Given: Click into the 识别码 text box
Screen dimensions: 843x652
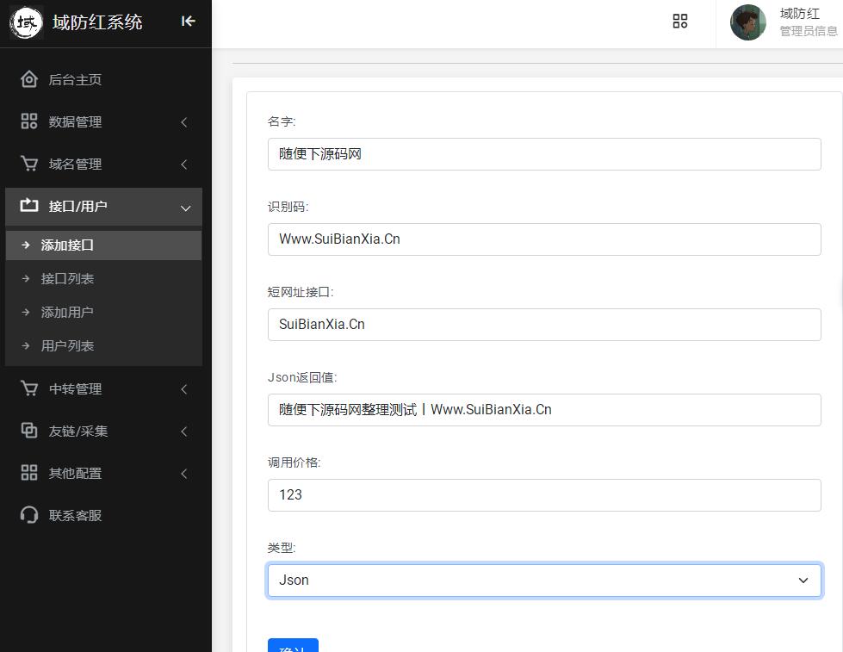Looking at the screenshot, I should [x=543, y=239].
